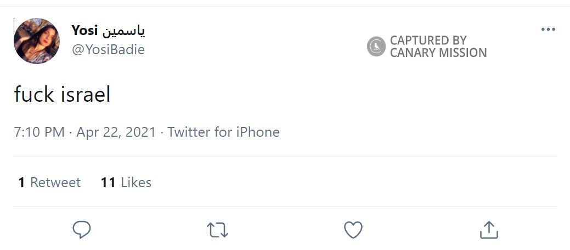The height and width of the screenshot is (250, 570).
Task: Click the tweet body text
Action: pos(62,95)
